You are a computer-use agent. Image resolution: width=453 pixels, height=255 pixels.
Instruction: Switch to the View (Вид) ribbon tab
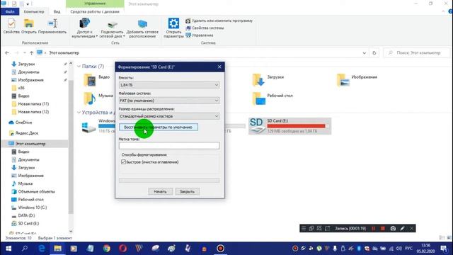pos(57,11)
